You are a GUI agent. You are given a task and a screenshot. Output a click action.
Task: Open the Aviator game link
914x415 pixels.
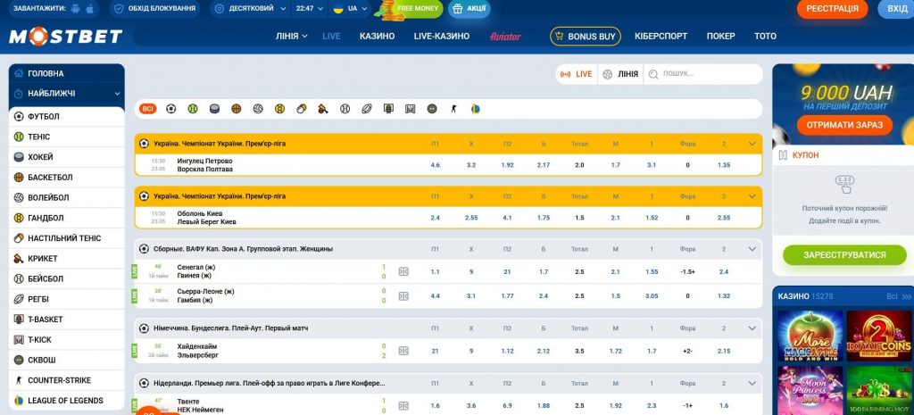click(505, 36)
